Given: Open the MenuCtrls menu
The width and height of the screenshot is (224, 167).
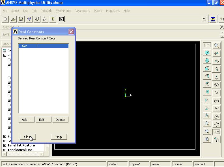Looking at the screenshot, I should point(113,11).
